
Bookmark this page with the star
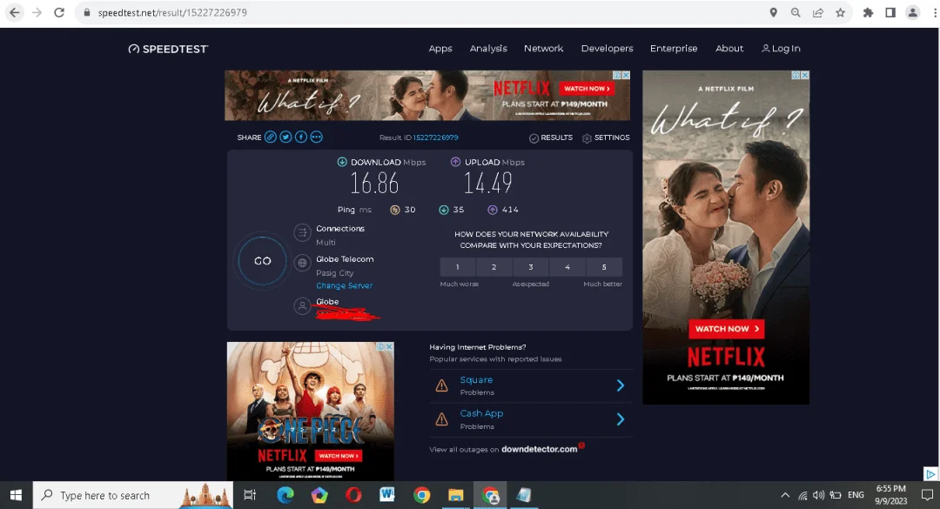841,12
